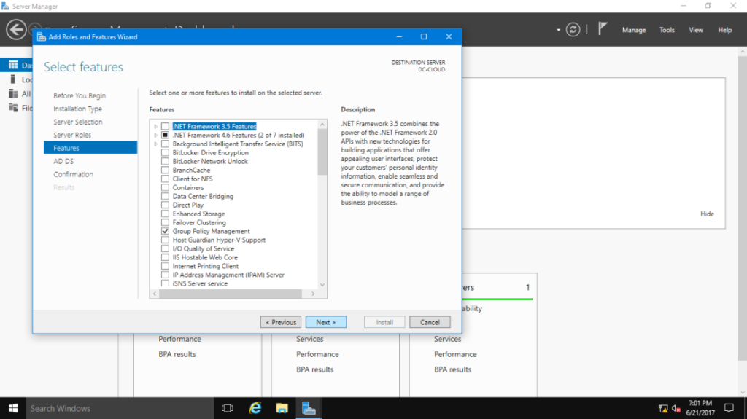This screenshot has width=747, height=419.
Task: Check IIS Hostable Web Core
Action: click(x=166, y=257)
